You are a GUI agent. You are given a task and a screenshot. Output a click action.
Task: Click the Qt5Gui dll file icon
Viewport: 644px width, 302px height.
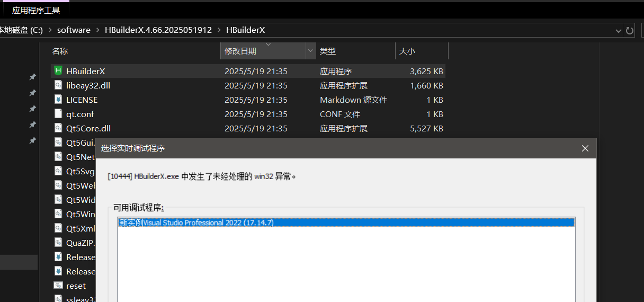pyautogui.click(x=58, y=142)
